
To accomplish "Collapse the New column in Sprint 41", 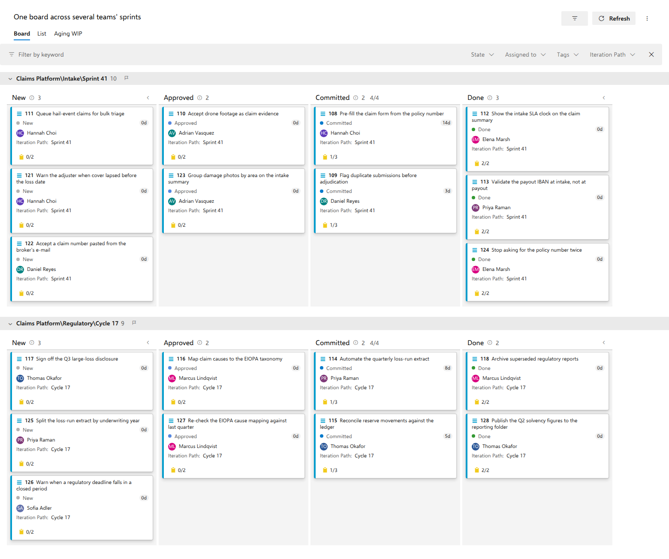I will pyautogui.click(x=148, y=98).
